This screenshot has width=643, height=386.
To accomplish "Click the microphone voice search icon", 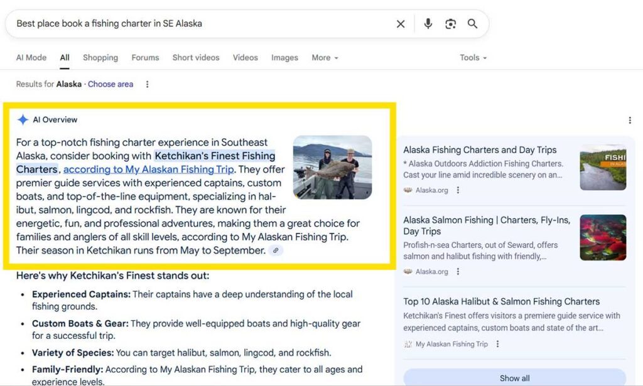I will [428, 23].
